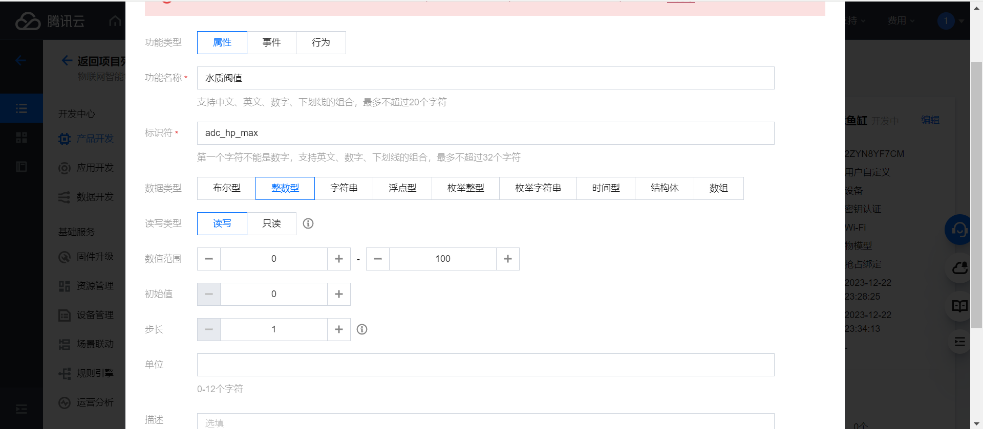Click the 单位 unit input field
The width and height of the screenshot is (983, 429).
pyautogui.click(x=485, y=365)
